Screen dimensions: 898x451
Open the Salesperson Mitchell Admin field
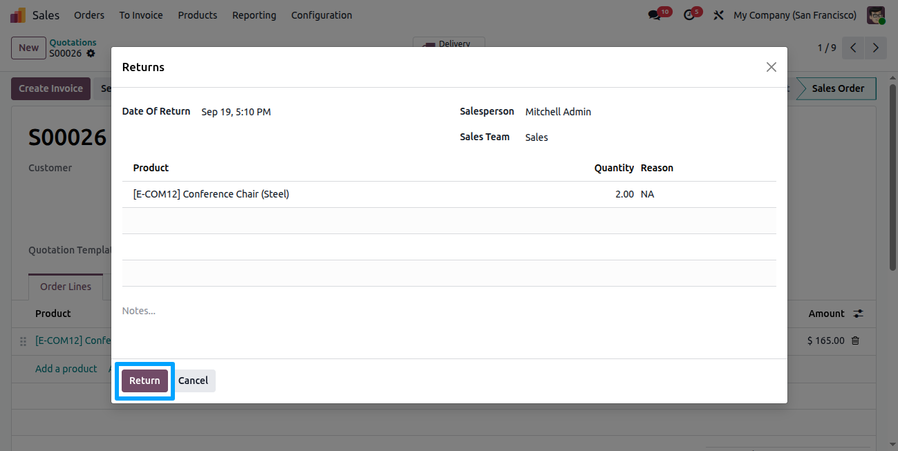pos(559,112)
